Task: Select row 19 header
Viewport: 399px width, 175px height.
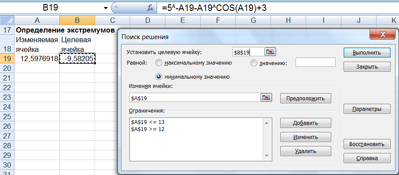Action: pyautogui.click(x=7, y=58)
